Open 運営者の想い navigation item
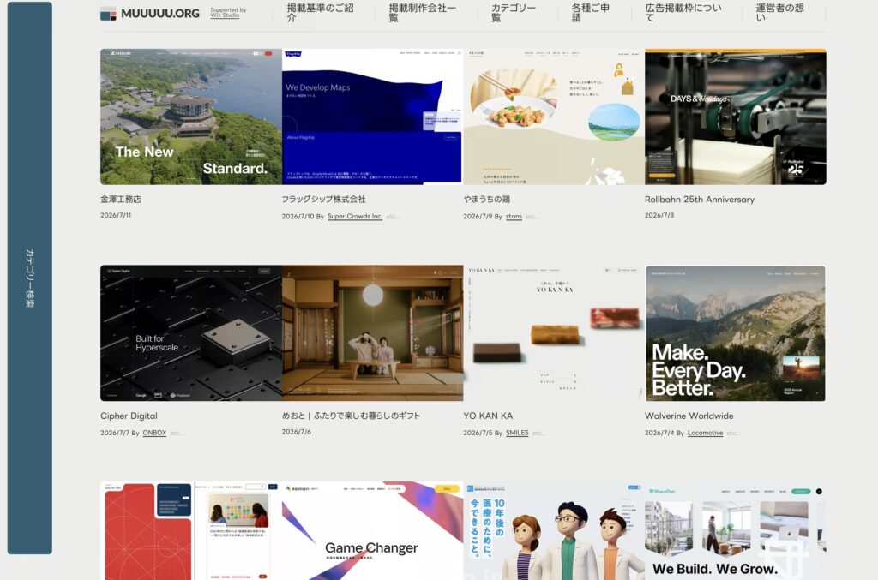The height and width of the screenshot is (580, 878). (780, 13)
